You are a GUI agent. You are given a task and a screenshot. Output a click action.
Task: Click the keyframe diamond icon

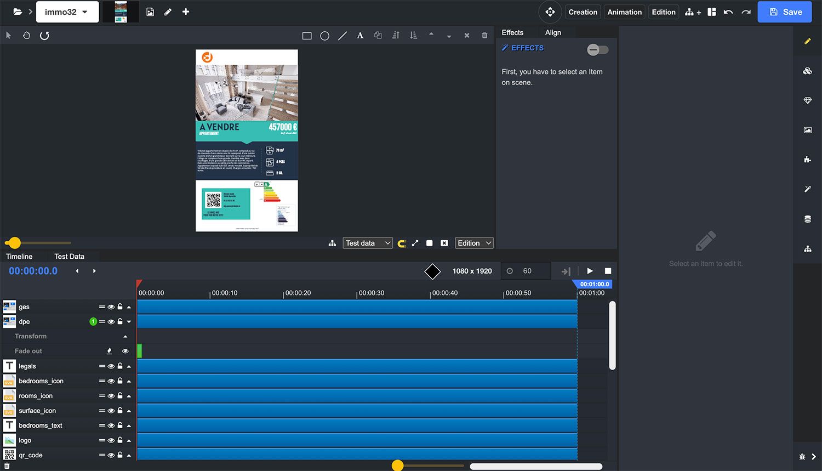(x=432, y=271)
